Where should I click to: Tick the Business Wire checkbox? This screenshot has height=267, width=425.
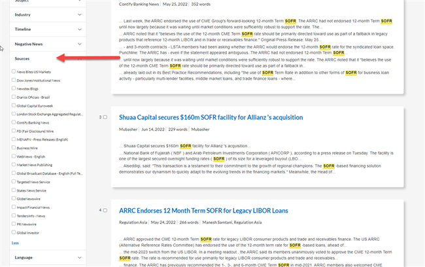click(14, 147)
